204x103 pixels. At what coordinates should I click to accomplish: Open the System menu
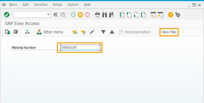pyautogui.click(x=73, y=5)
